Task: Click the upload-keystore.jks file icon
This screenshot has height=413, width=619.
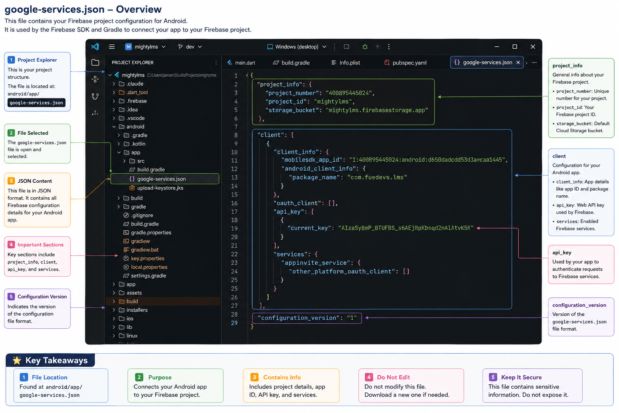Action: [x=132, y=188]
